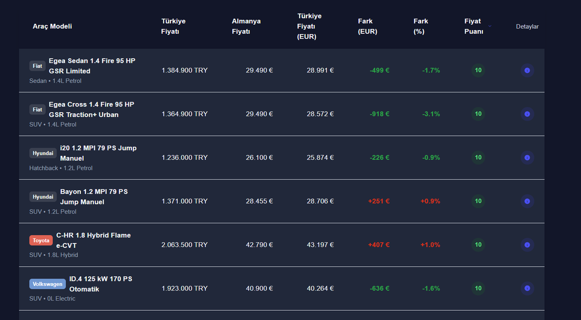This screenshot has height=320, width=581.
Task: Open details info icon for Egea Sedan
Action: [527, 71]
